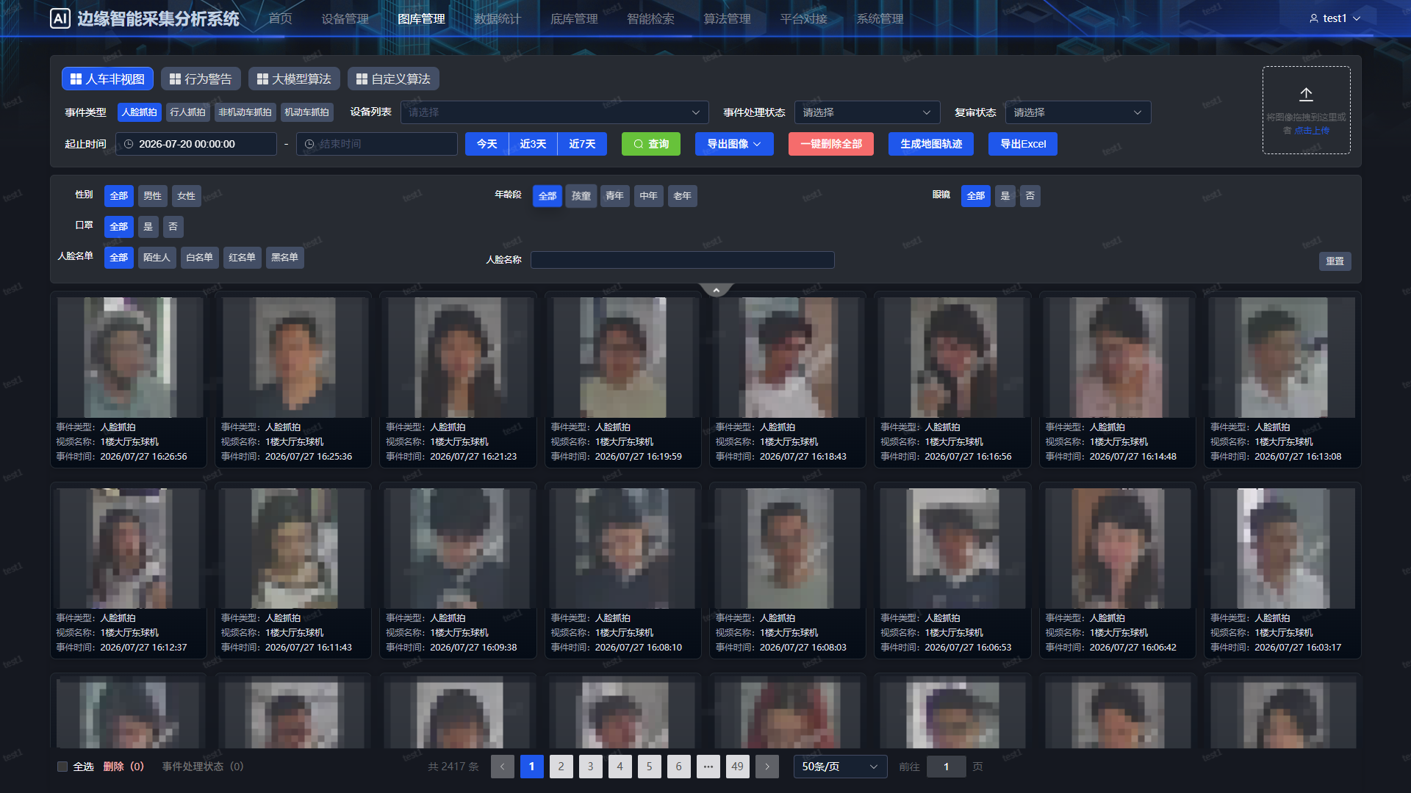Filter face list by 陌生人
The image size is (1411, 793).
(157, 258)
